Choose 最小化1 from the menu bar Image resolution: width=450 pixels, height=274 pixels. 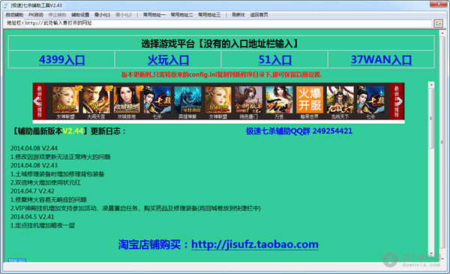(102, 15)
